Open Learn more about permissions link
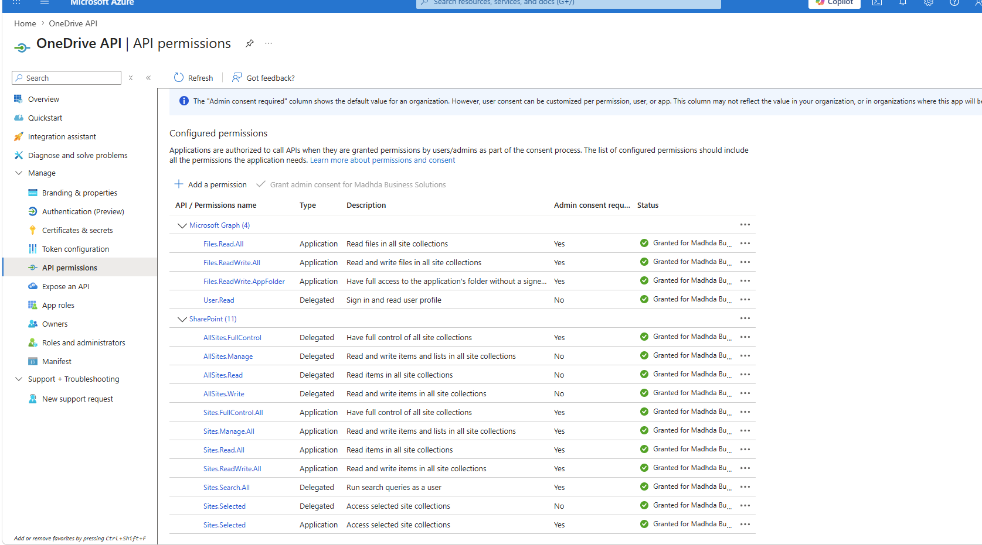 382,160
